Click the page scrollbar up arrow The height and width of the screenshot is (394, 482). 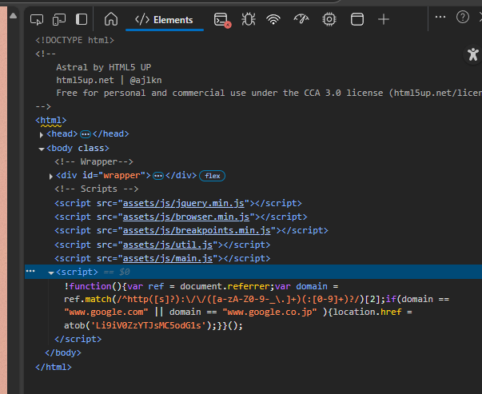pos(14,16)
